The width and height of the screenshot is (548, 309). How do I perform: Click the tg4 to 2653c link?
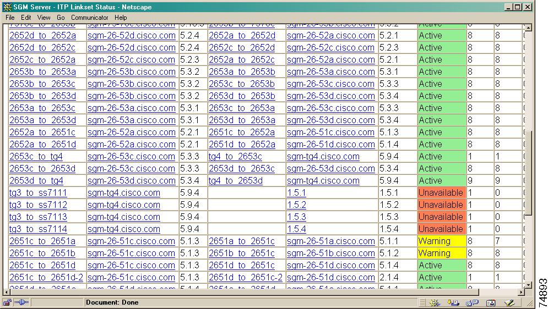(x=235, y=157)
